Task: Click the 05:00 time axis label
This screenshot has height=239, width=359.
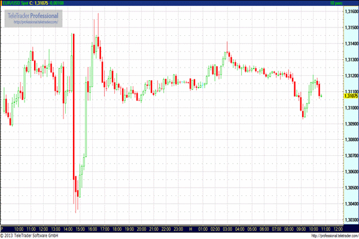Action: (x=252, y=229)
